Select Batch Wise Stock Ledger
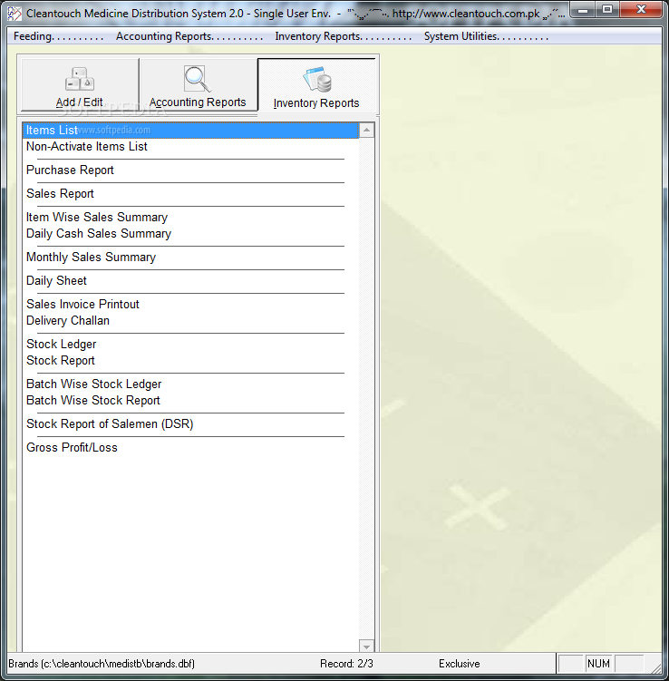 [93, 384]
